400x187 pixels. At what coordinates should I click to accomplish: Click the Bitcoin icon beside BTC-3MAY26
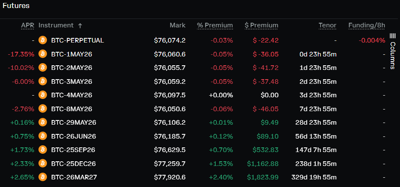point(43,81)
